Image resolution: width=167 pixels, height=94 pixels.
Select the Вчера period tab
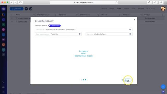(119, 9)
